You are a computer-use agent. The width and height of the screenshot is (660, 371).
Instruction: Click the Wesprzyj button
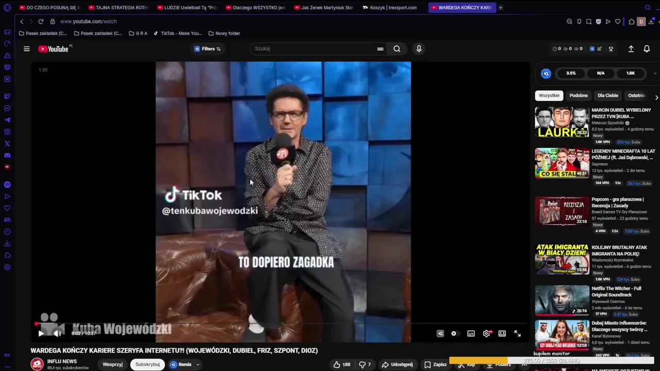tap(112, 364)
